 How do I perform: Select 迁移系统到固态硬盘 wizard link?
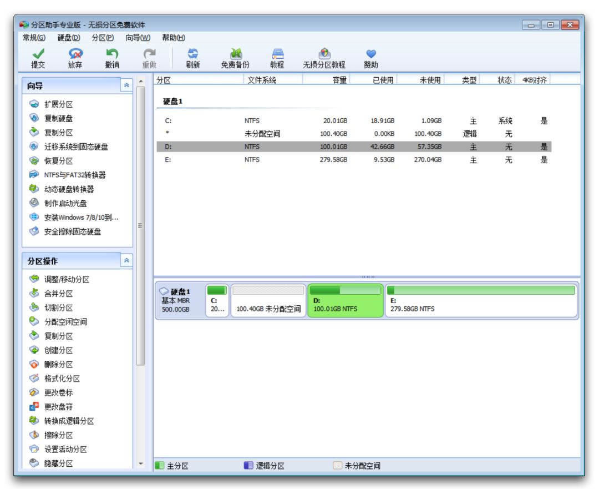click(76, 147)
